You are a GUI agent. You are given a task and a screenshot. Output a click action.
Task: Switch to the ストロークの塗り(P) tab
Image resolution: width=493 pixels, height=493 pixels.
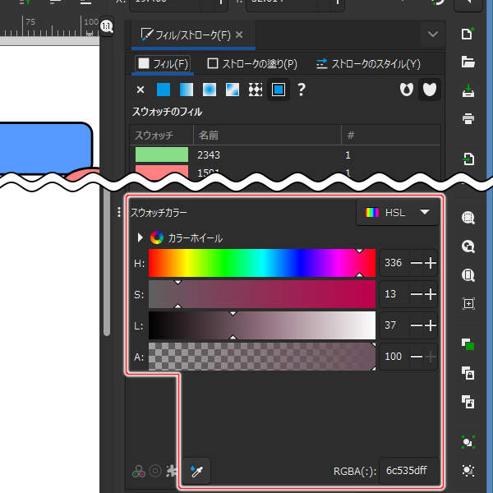coord(252,64)
